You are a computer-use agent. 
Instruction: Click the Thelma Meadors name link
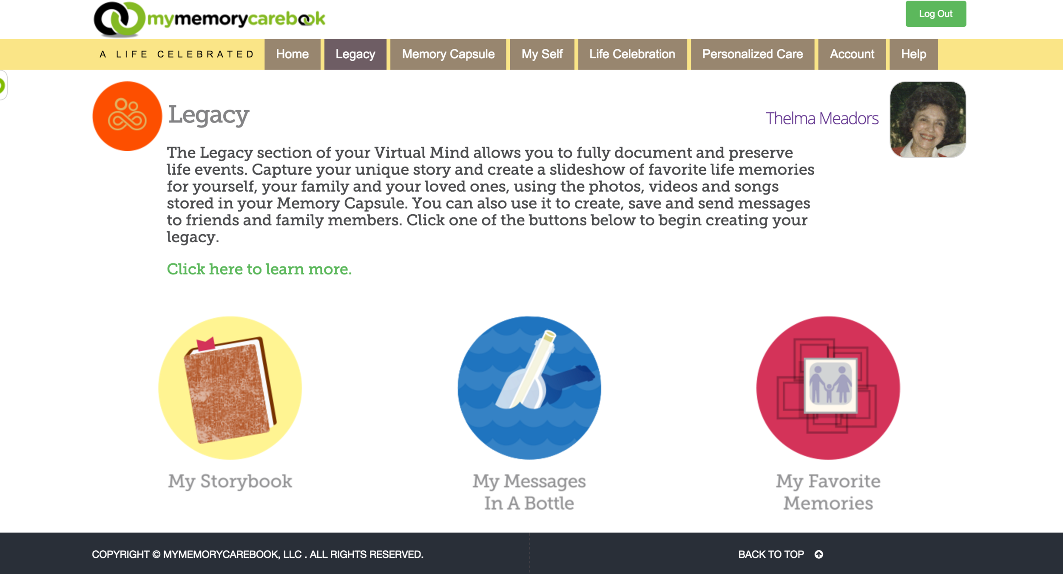[x=822, y=118]
